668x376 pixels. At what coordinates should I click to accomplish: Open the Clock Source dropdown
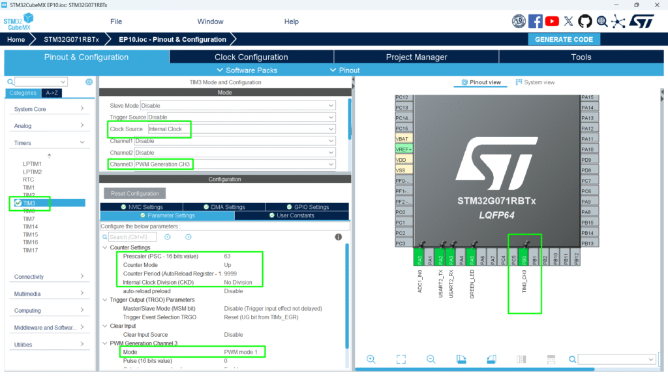point(331,129)
